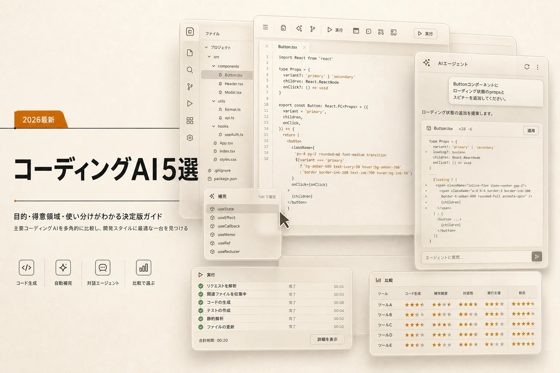
Task: Open App.tsx in the file tree
Action: pyautogui.click(x=223, y=143)
